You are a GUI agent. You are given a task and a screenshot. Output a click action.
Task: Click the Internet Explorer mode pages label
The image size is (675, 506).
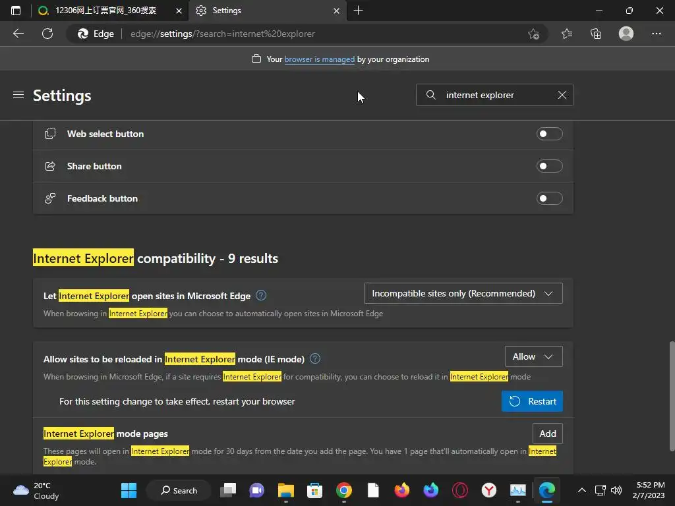pyautogui.click(x=105, y=434)
